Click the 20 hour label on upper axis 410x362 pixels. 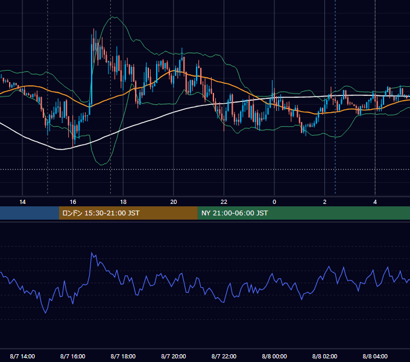click(x=174, y=202)
